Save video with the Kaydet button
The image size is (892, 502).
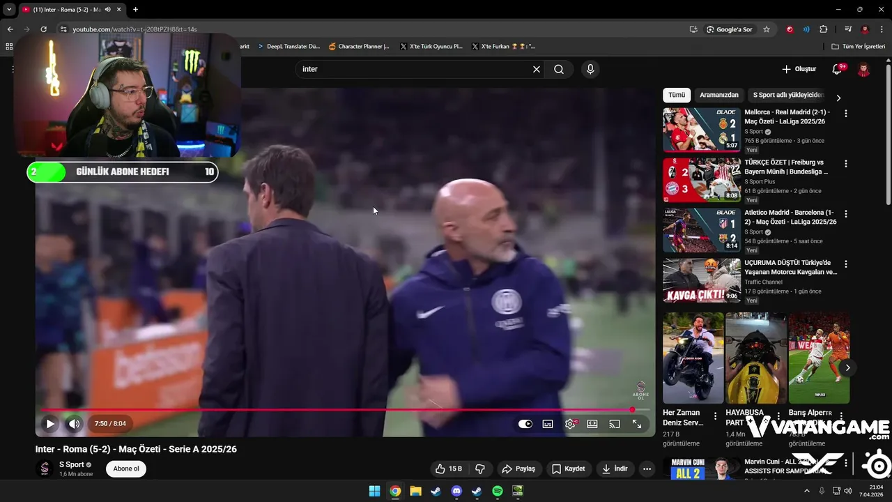click(568, 469)
